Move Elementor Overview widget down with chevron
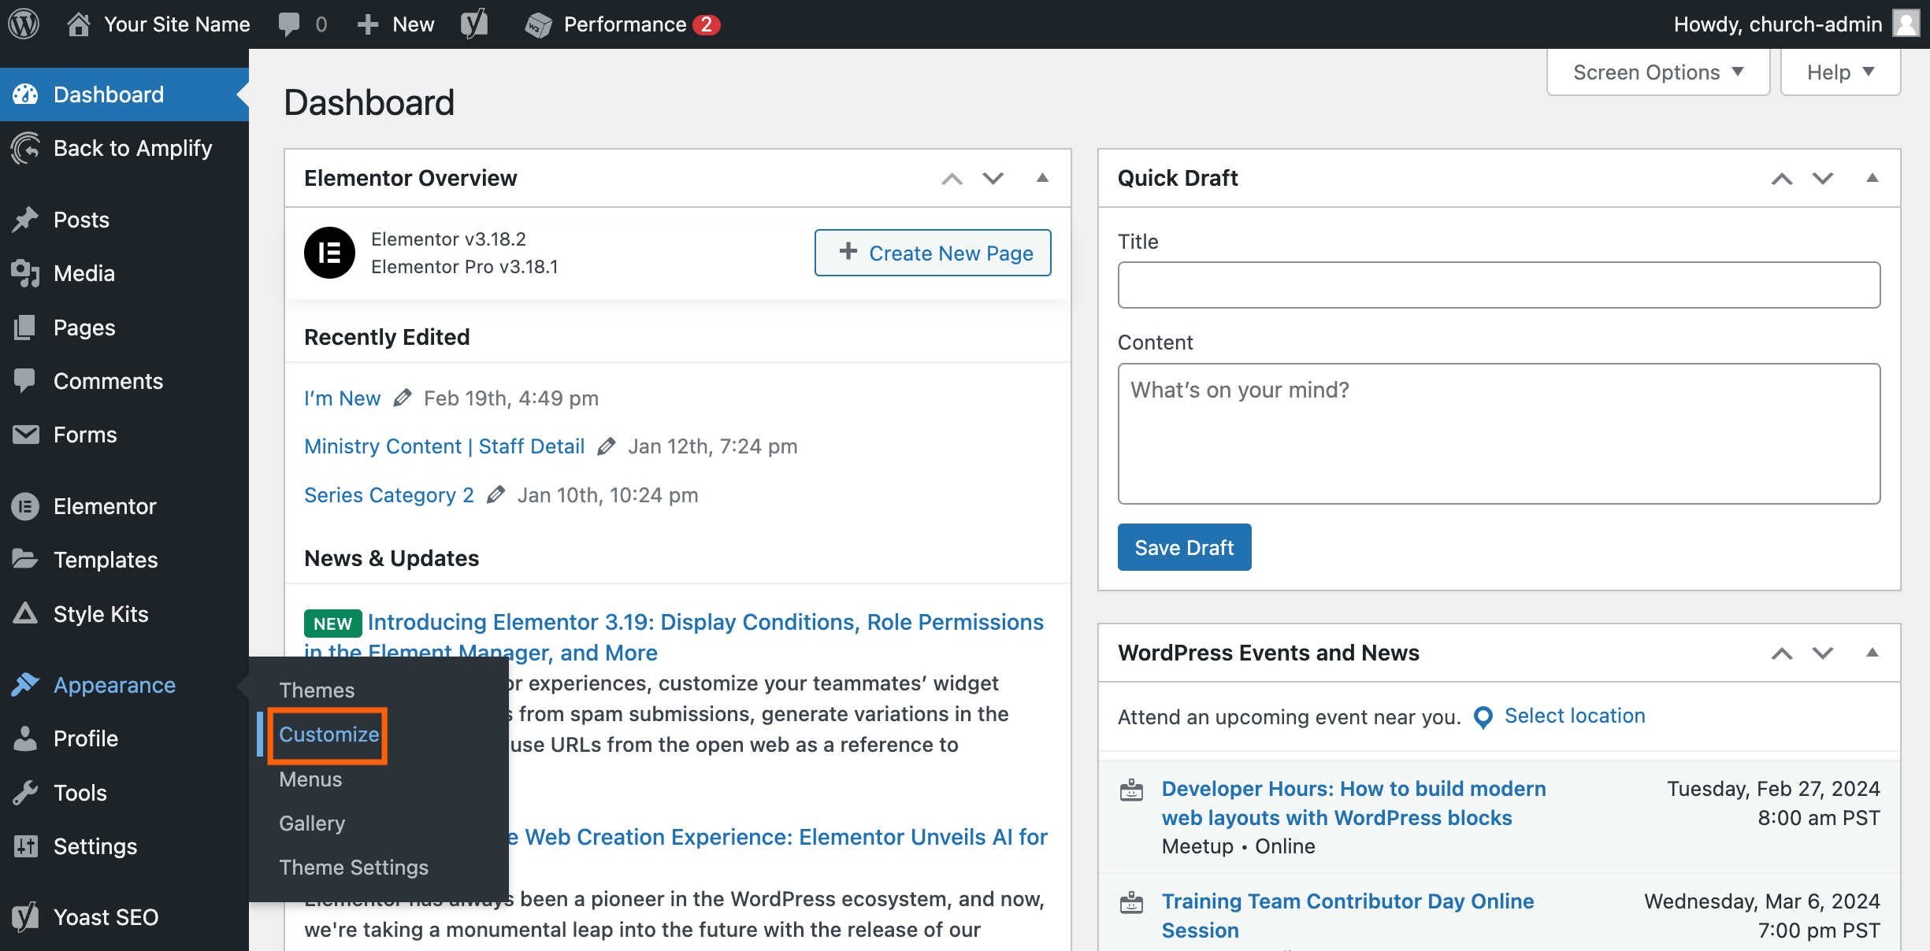Image resolution: width=1930 pixels, height=951 pixels. point(993,178)
